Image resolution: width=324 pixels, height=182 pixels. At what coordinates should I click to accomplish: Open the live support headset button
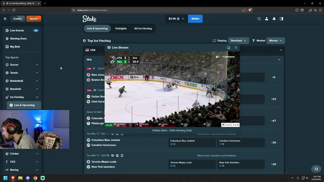pyautogui.click(x=316, y=169)
